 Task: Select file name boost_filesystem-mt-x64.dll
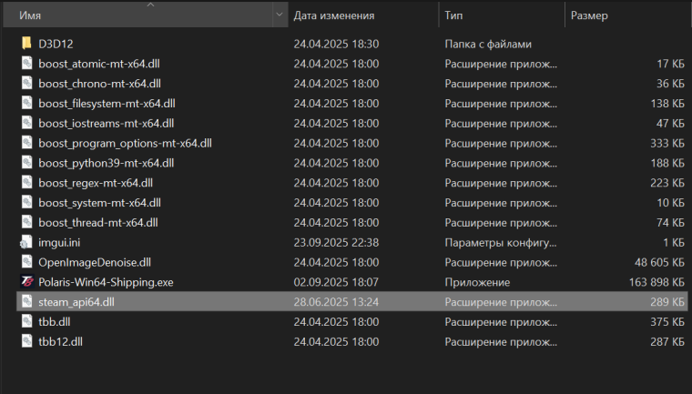coord(107,104)
